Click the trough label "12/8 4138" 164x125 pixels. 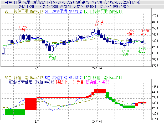(52, 57)
